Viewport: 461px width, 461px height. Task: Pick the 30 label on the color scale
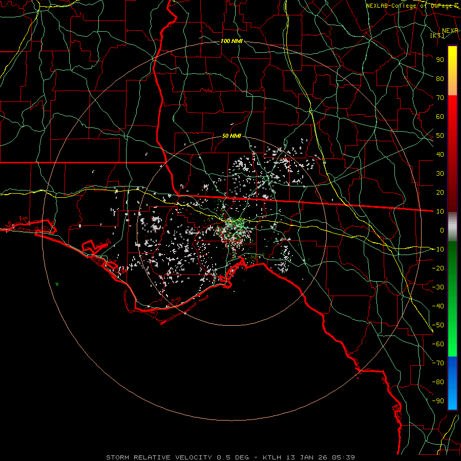coord(440,174)
